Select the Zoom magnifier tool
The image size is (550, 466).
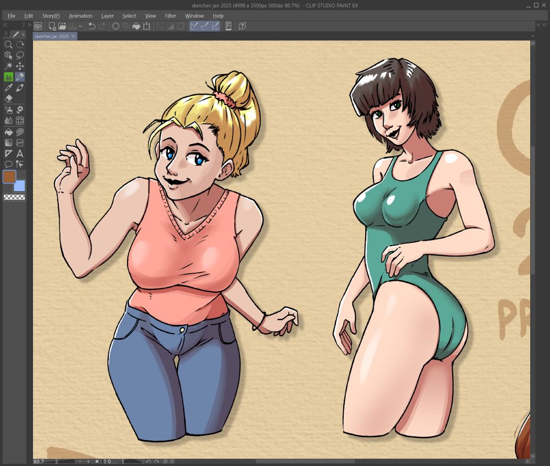coord(8,45)
